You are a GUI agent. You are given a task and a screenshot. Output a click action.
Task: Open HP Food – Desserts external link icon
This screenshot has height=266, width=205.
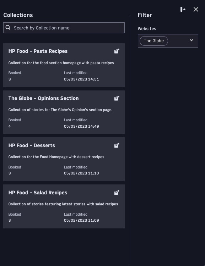pyautogui.click(x=117, y=145)
